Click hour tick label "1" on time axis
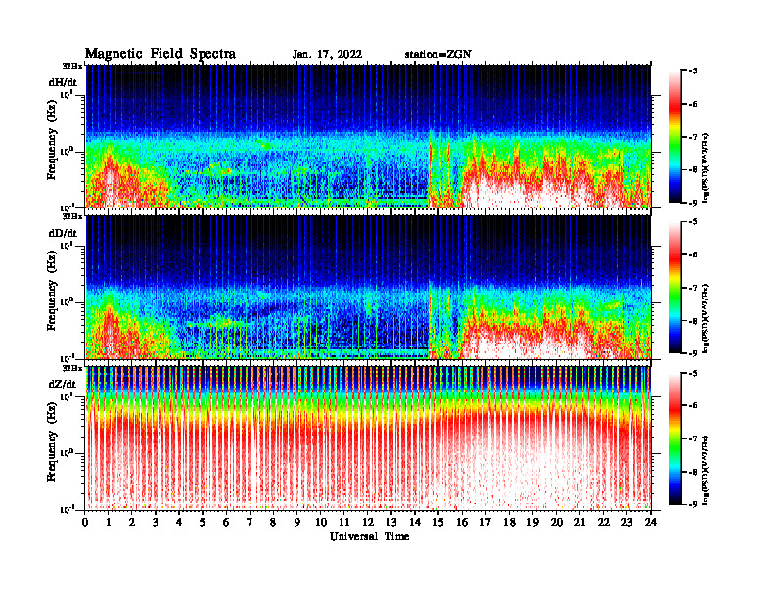 (x=109, y=523)
